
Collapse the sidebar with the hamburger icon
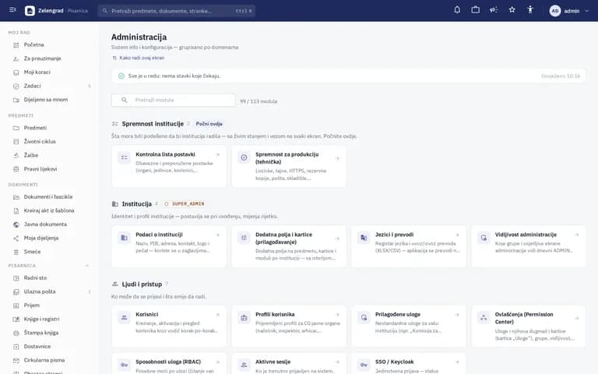coord(12,10)
